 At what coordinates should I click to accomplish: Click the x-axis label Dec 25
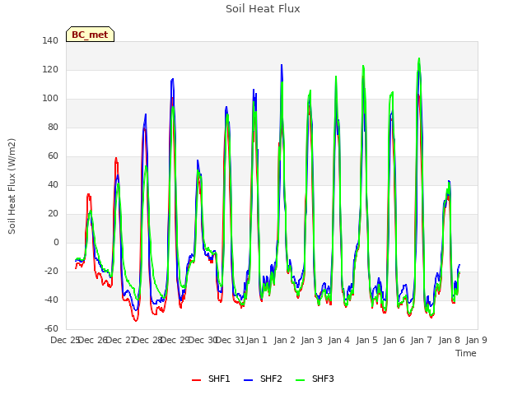(x=65, y=340)
